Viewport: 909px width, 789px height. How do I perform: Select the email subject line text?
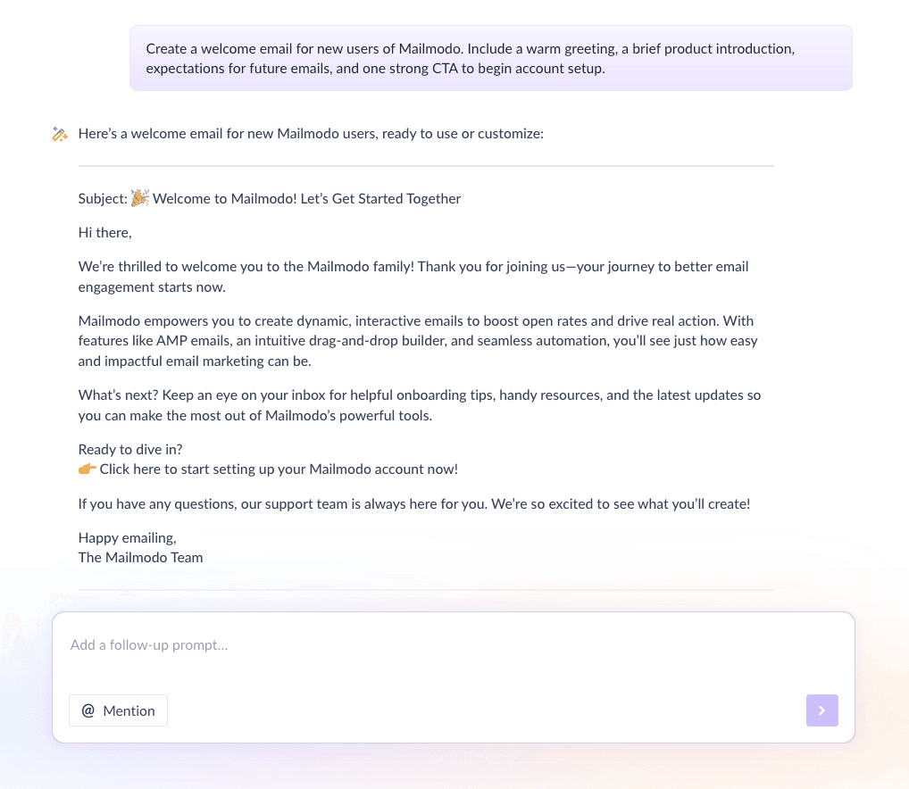point(269,198)
